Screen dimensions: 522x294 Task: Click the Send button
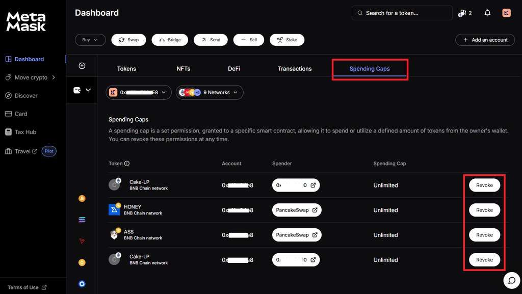[x=211, y=40]
